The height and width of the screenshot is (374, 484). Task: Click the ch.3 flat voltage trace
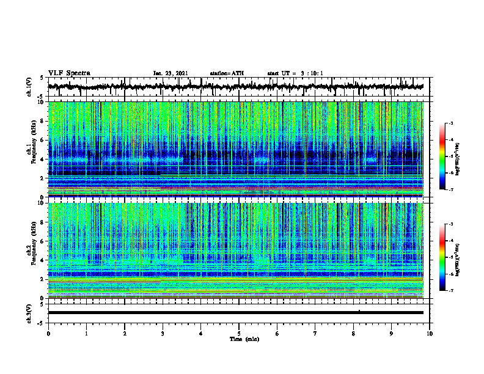[x=235, y=313]
